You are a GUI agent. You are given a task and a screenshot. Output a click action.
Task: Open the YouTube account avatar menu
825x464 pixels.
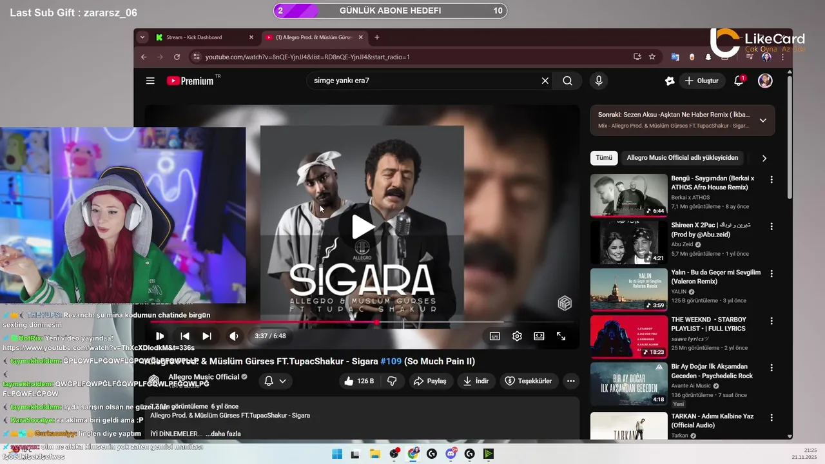point(765,81)
